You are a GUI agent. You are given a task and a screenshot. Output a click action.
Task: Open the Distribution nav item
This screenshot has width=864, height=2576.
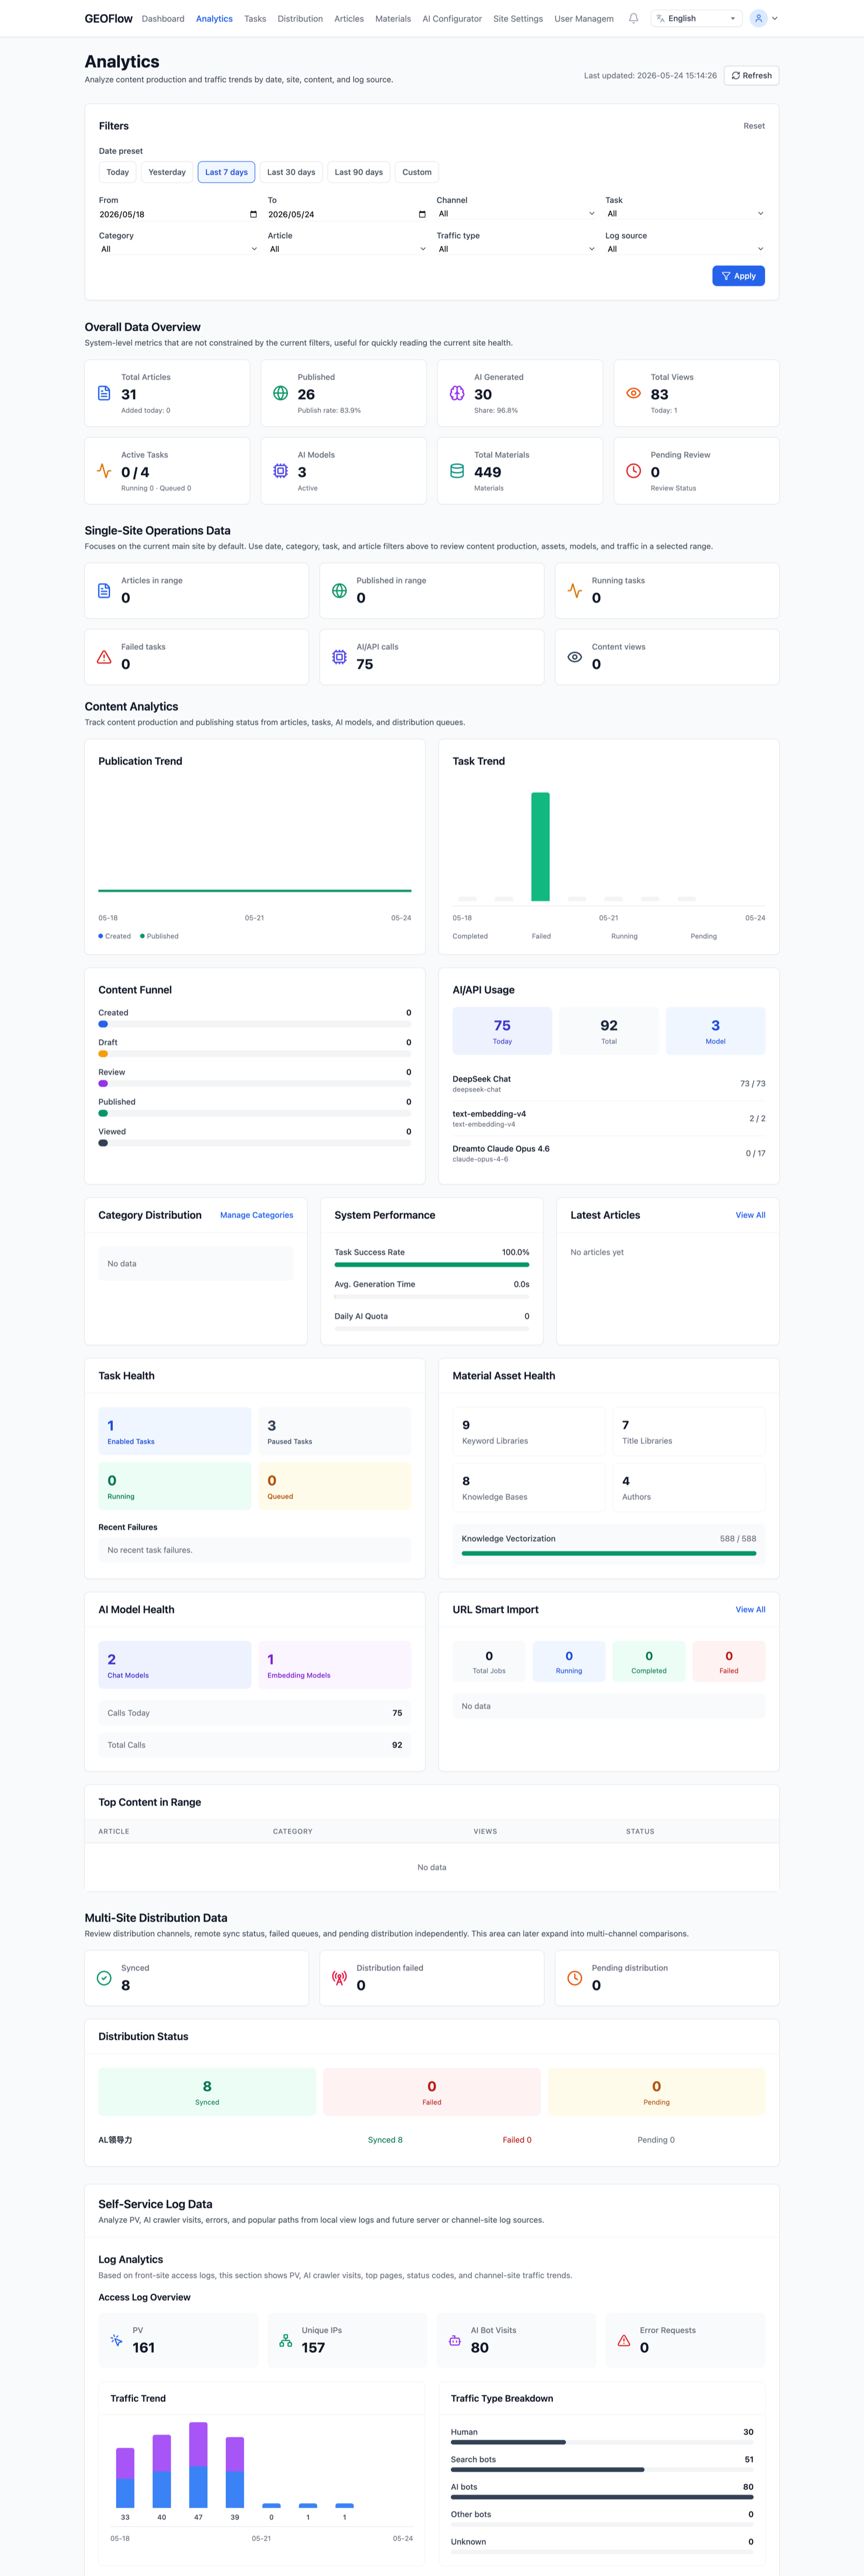tap(300, 18)
